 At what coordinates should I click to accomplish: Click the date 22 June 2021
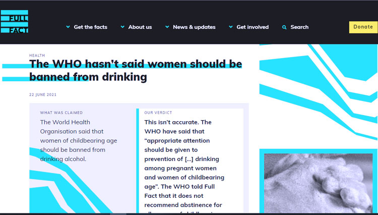[x=43, y=94]
